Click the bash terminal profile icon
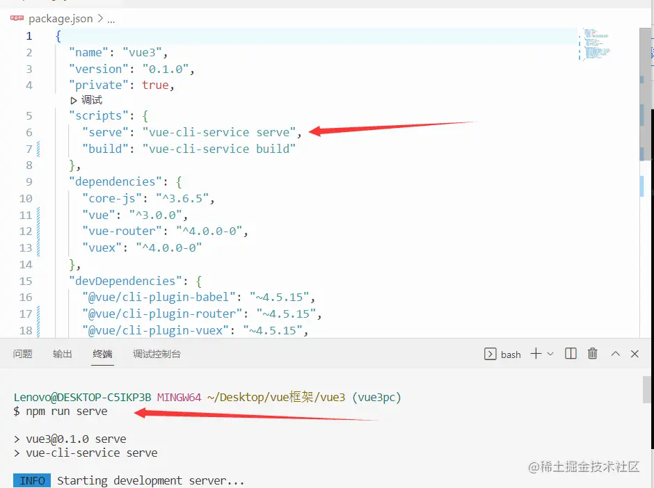The width and height of the screenshot is (654, 488). (x=490, y=354)
